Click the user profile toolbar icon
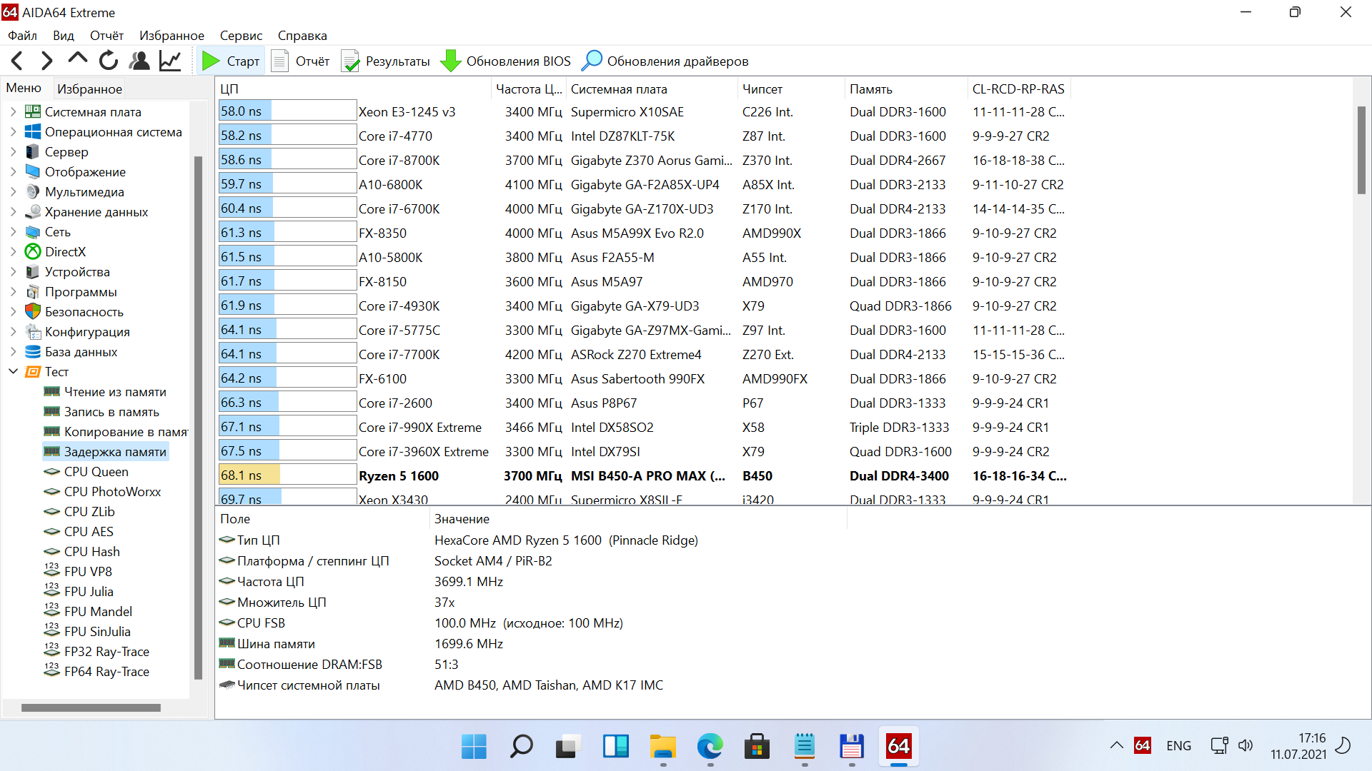The width and height of the screenshot is (1372, 771). click(x=139, y=61)
